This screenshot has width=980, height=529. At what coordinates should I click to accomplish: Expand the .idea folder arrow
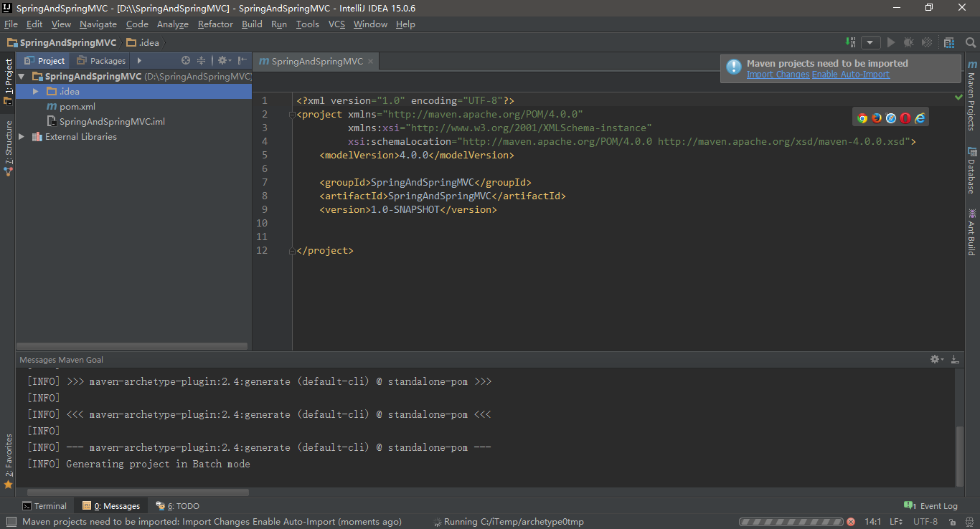point(35,92)
